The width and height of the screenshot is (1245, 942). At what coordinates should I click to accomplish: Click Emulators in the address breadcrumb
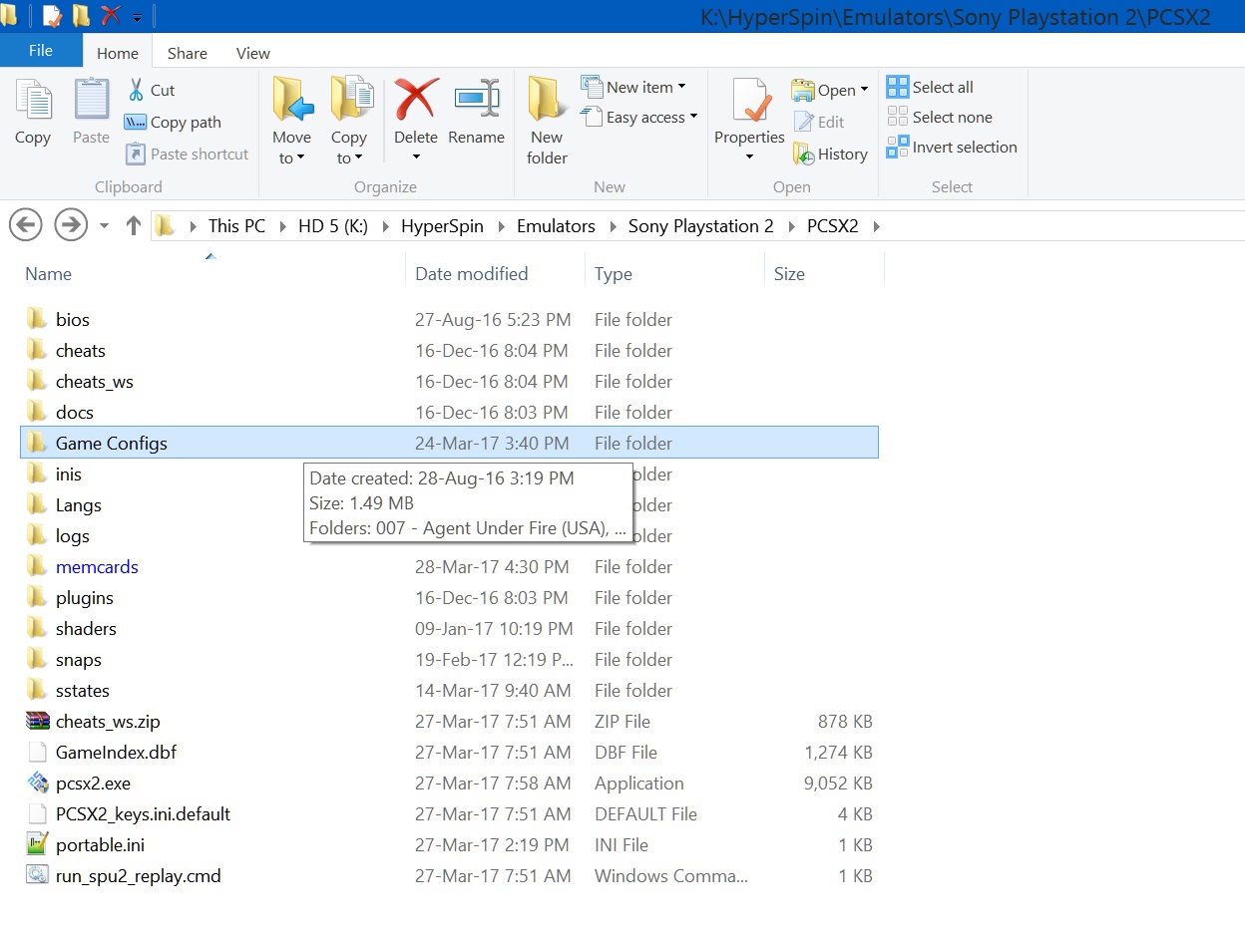tap(556, 226)
